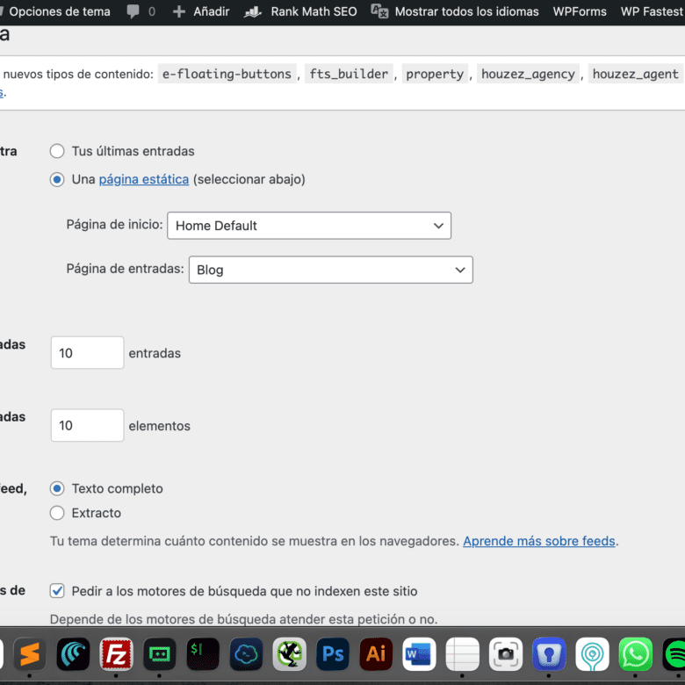Viewport: 685px width, 685px height.
Task: Select 'Una página estática' radio button
Action: pos(57,179)
